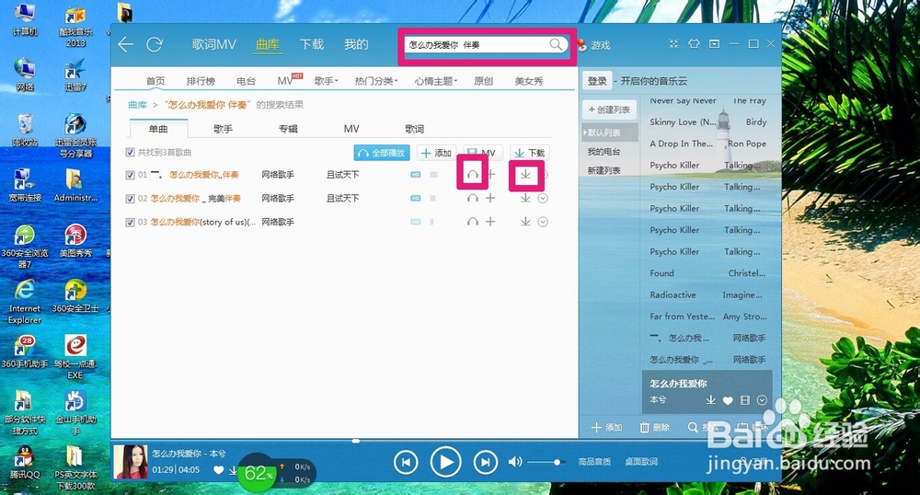Switch to the 歌词MV top tab
Viewport: 920px width, 495px height.
(214, 44)
